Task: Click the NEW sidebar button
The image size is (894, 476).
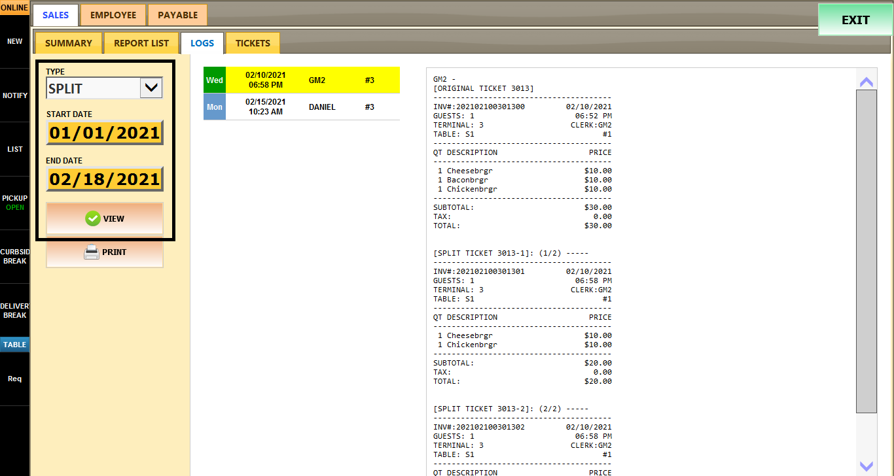Action: (x=14, y=41)
